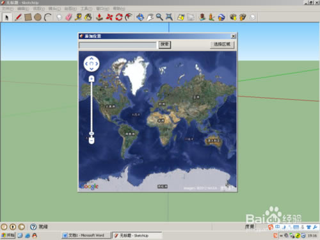This screenshot has width=320, height=240.
Task: Open the 绘图 (Draw) menu
Action: tap(70, 9)
